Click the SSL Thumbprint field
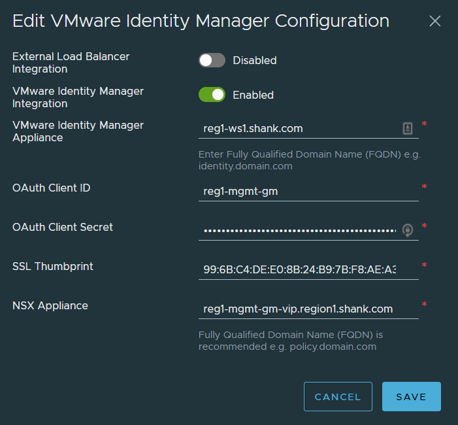Screen dimensions: 458x425 click(308, 269)
